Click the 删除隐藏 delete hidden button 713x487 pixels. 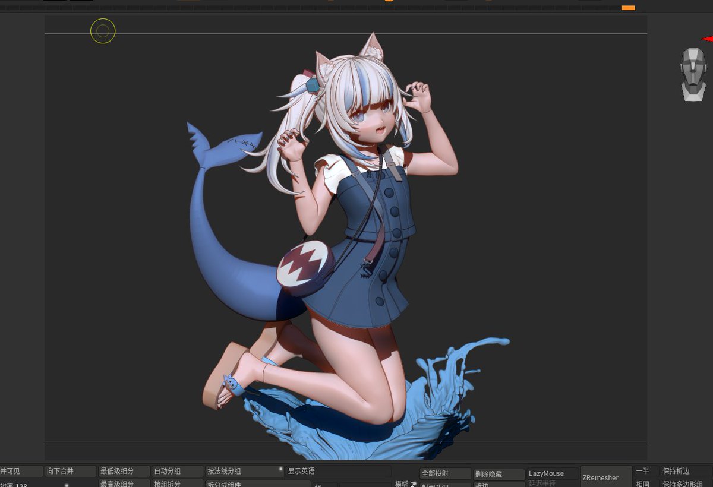click(499, 474)
